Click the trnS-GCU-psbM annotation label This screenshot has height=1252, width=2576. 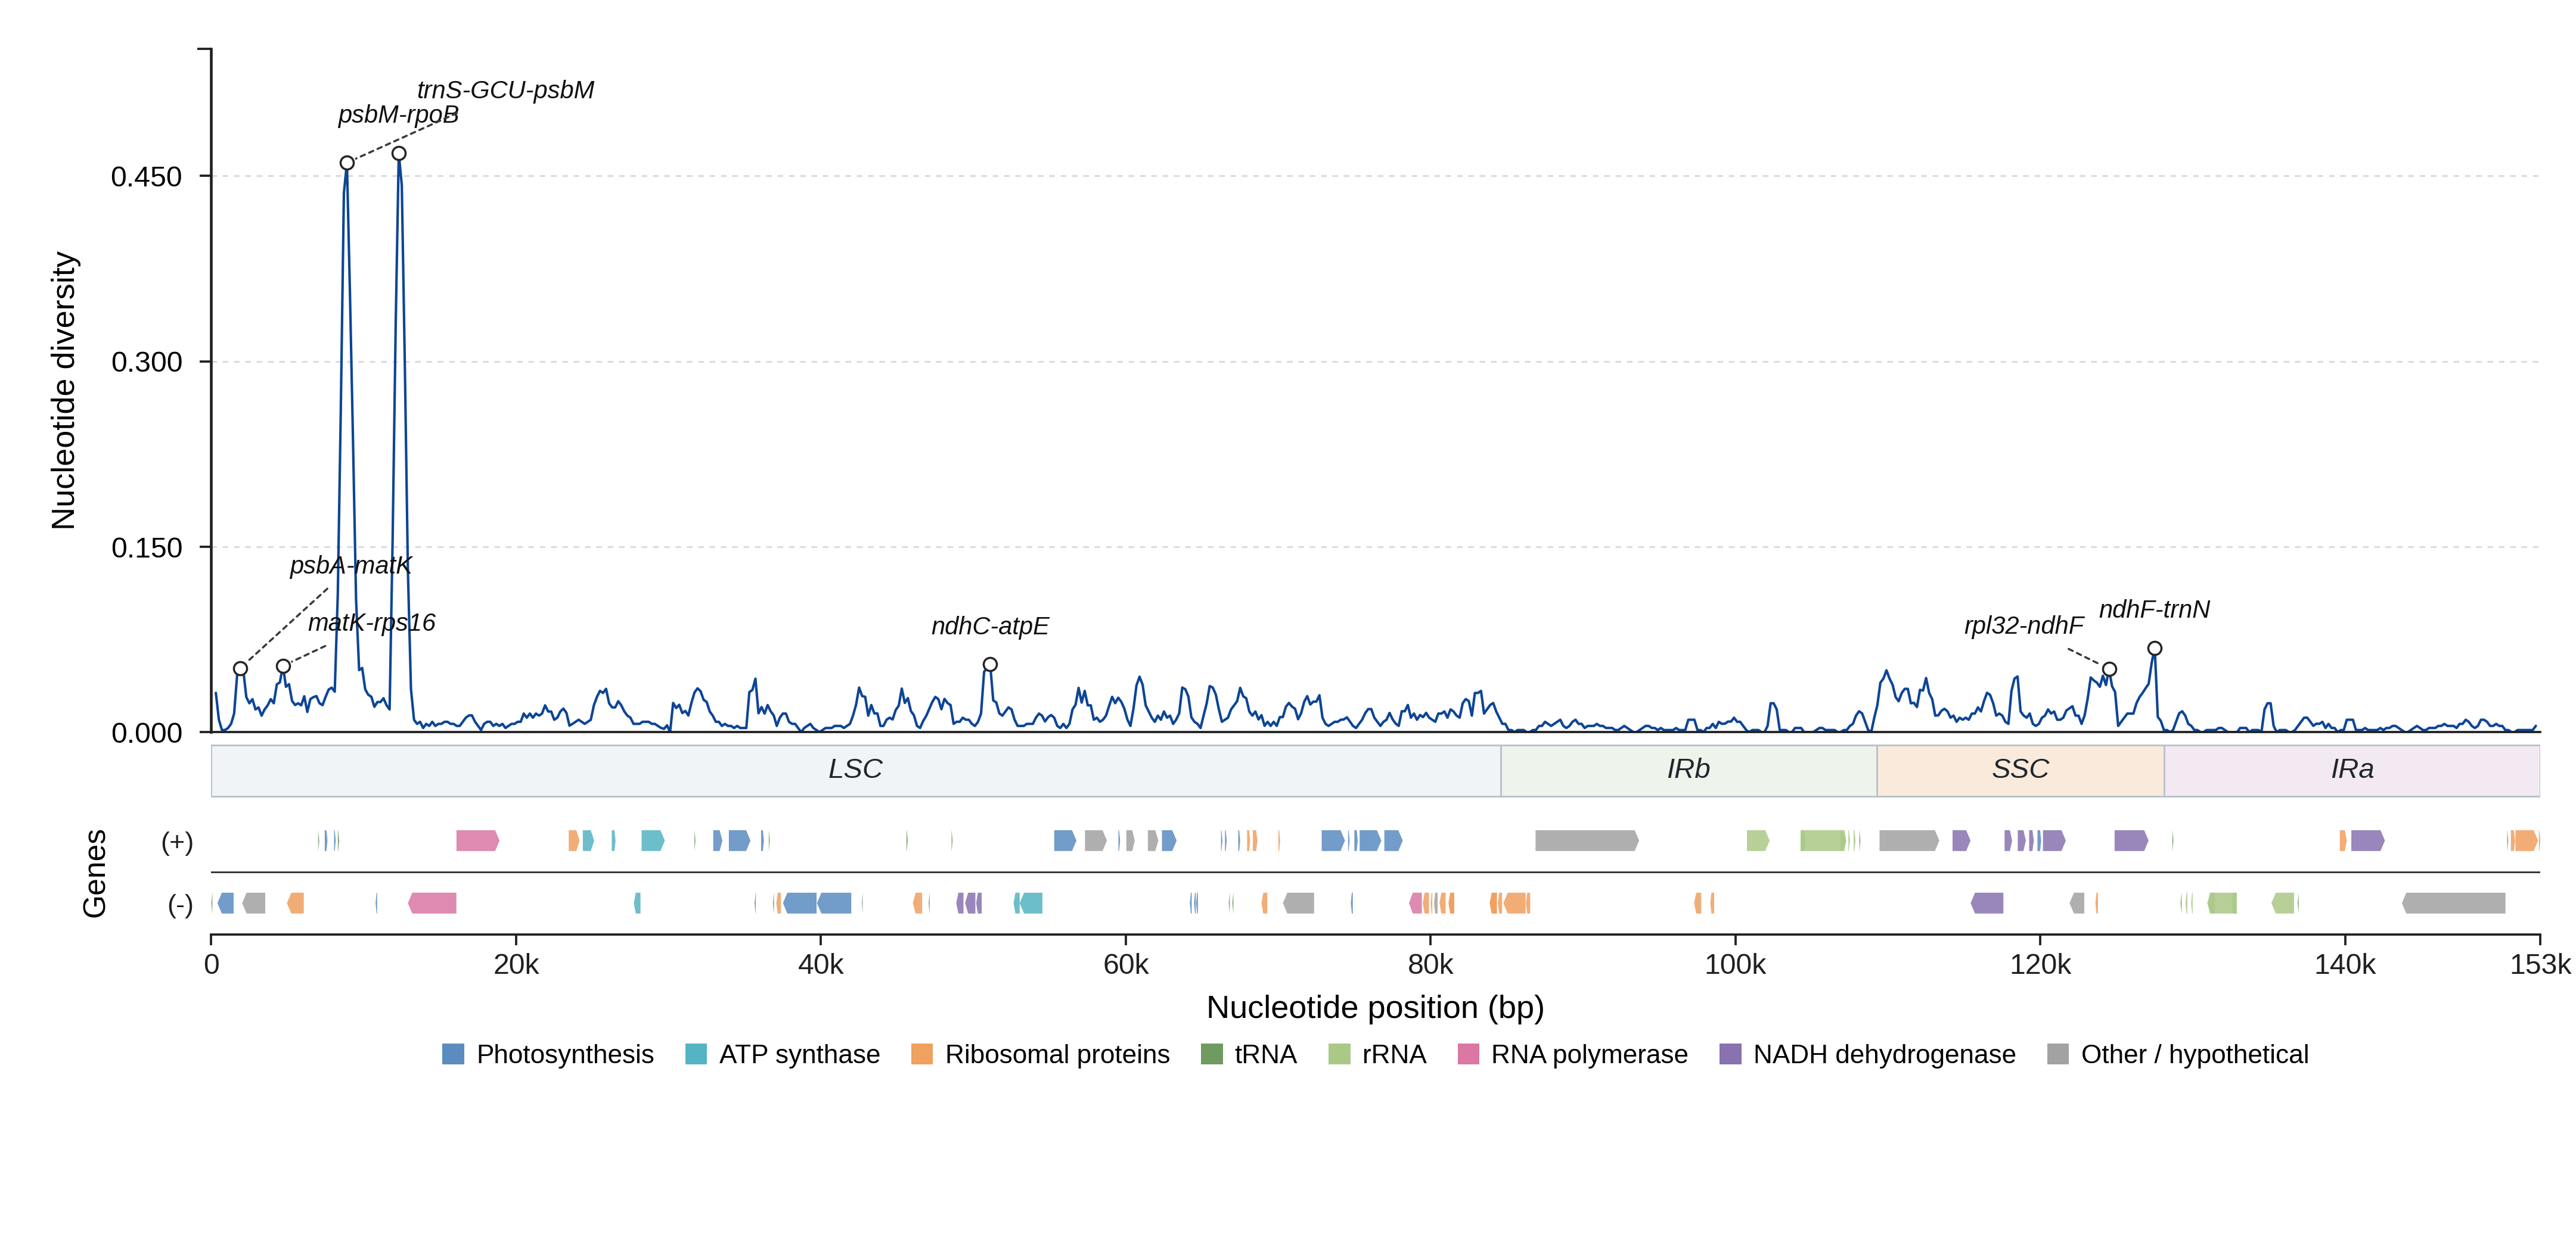coord(506,90)
